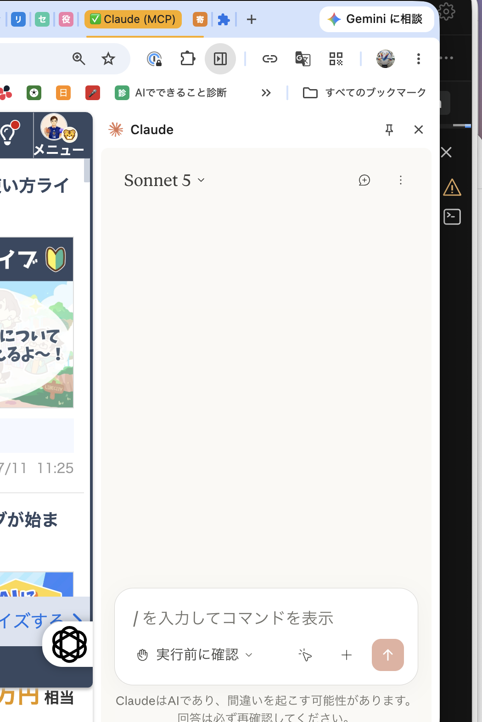Click the plus attachment icon
Image resolution: width=482 pixels, height=722 pixels.
click(x=347, y=655)
